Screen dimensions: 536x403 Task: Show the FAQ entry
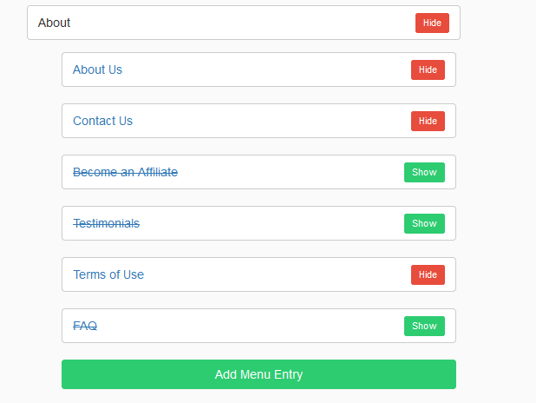424,326
